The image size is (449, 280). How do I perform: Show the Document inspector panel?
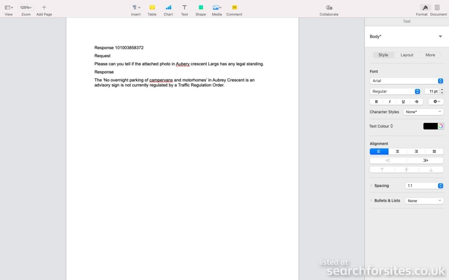(x=438, y=10)
